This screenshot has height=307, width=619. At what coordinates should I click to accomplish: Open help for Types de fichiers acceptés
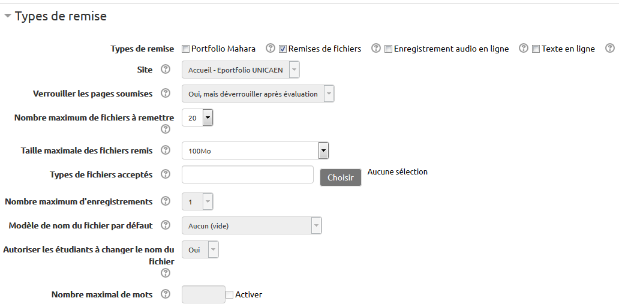[166, 174]
